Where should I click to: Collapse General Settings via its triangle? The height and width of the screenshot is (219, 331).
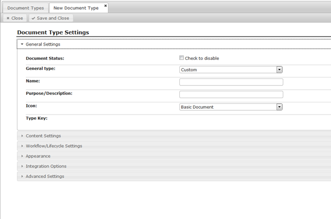pos(22,45)
